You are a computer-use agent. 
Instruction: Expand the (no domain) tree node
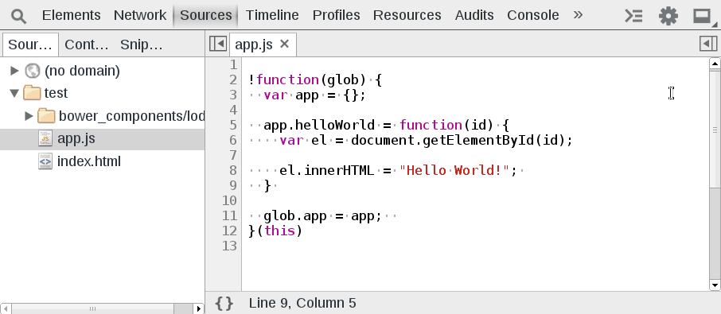coord(14,71)
